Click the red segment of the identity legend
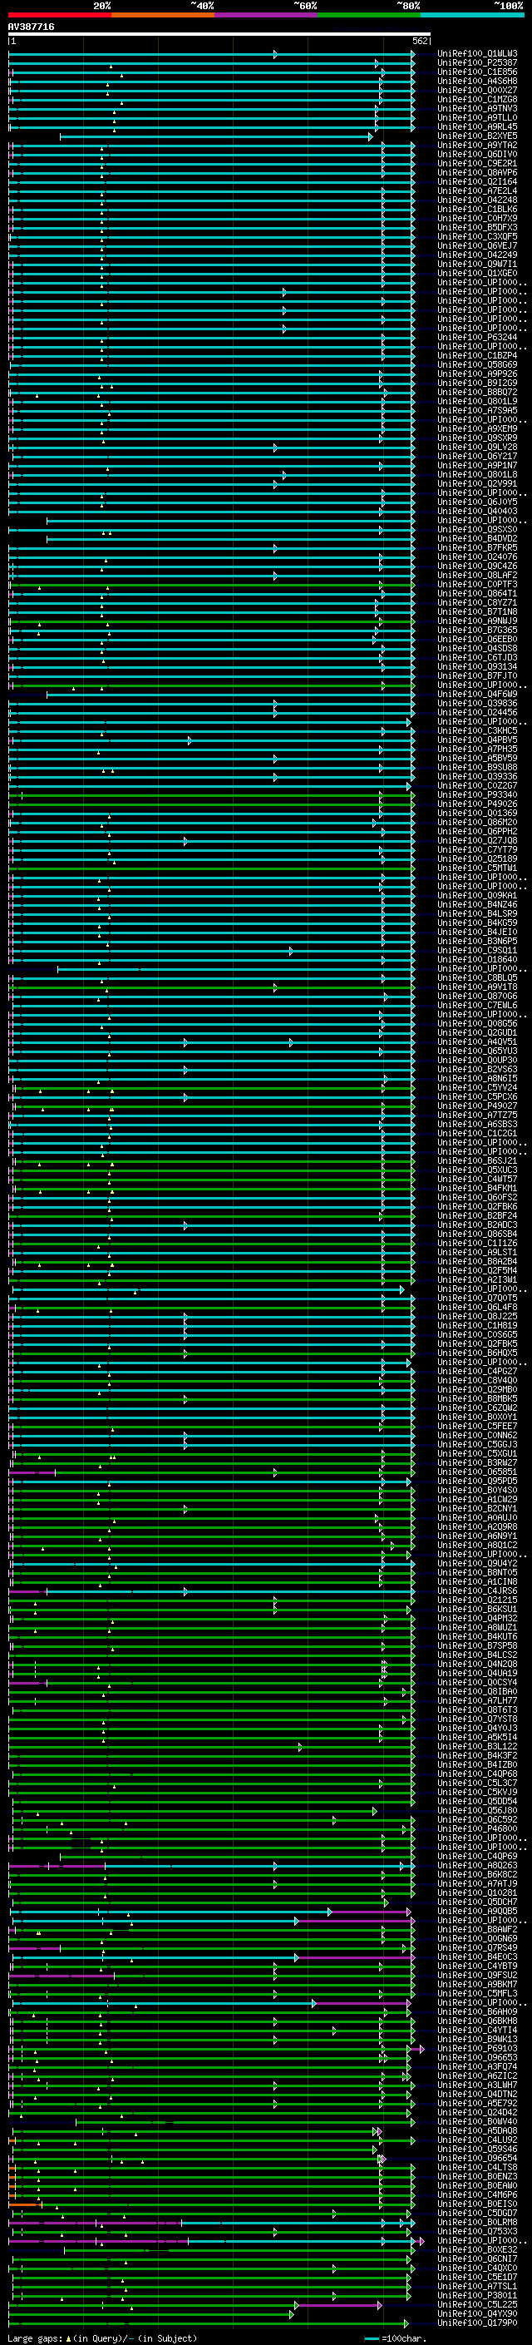 [x=59, y=15]
